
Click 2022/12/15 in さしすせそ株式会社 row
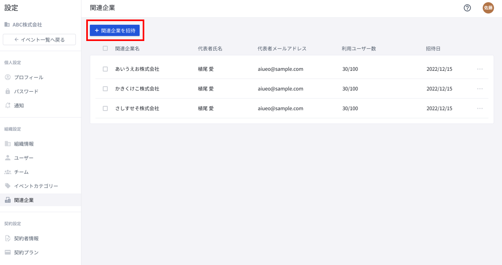pos(439,108)
